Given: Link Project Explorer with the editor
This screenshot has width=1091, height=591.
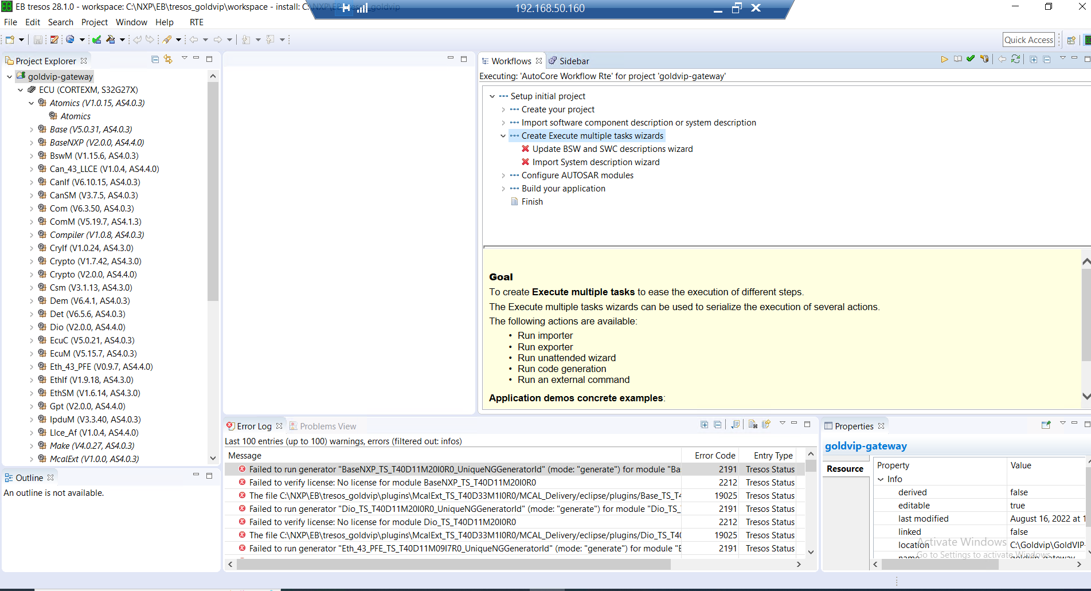Looking at the screenshot, I should point(167,60).
